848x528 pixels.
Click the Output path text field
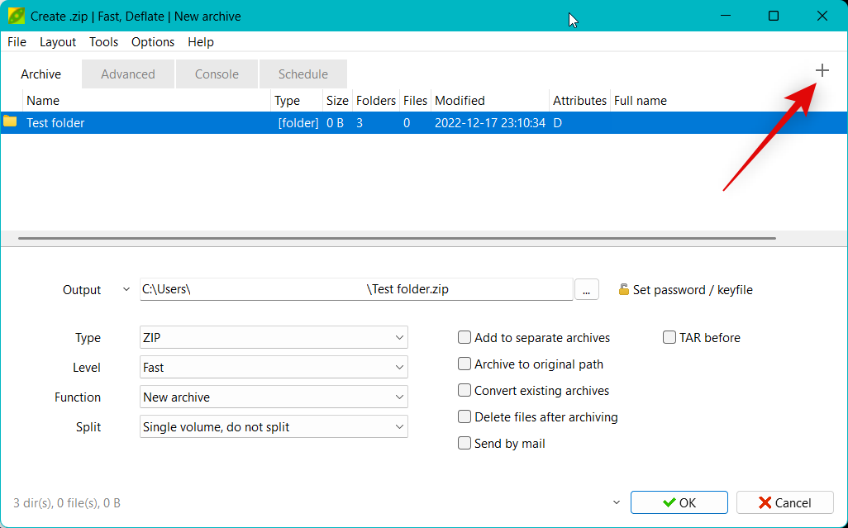(355, 290)
